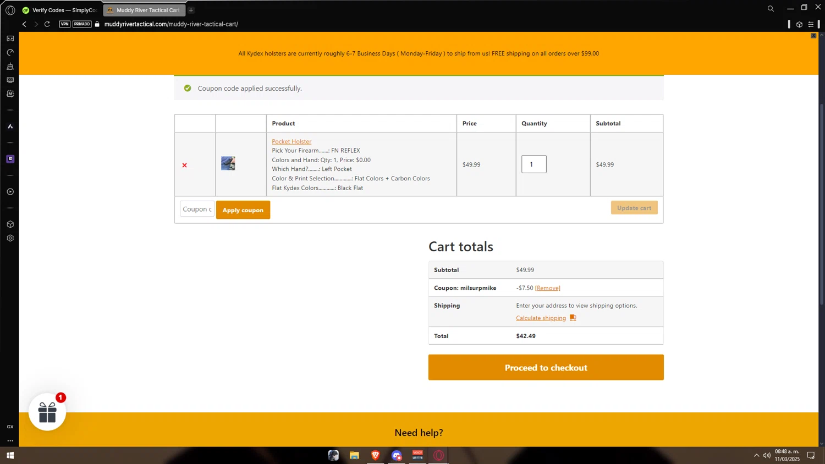Open the Pocket Holster product link

[x=291, y=141]
